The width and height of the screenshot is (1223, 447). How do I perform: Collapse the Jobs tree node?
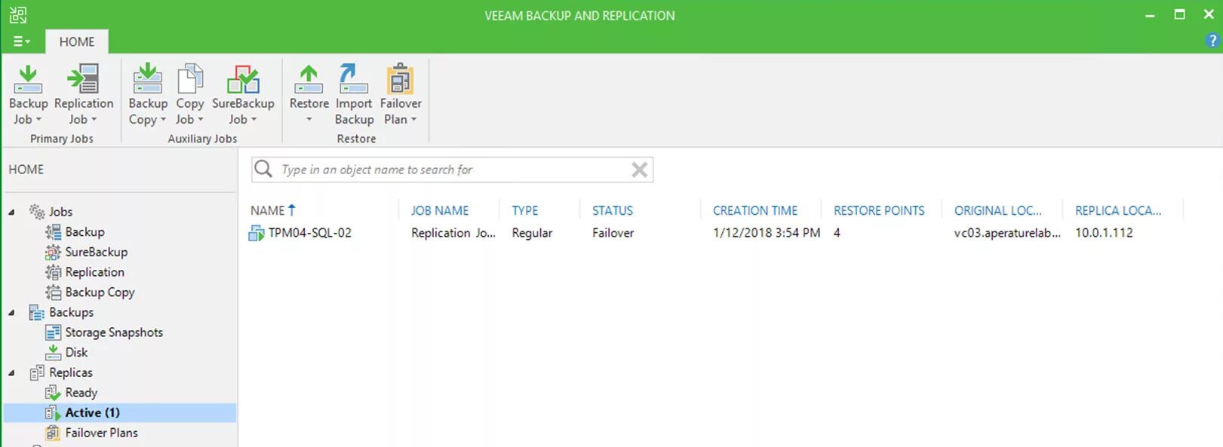pos(11,213)
